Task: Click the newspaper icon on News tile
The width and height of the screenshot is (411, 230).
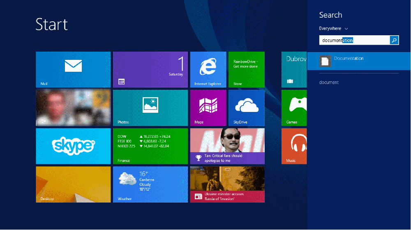Action: point(199,196)
